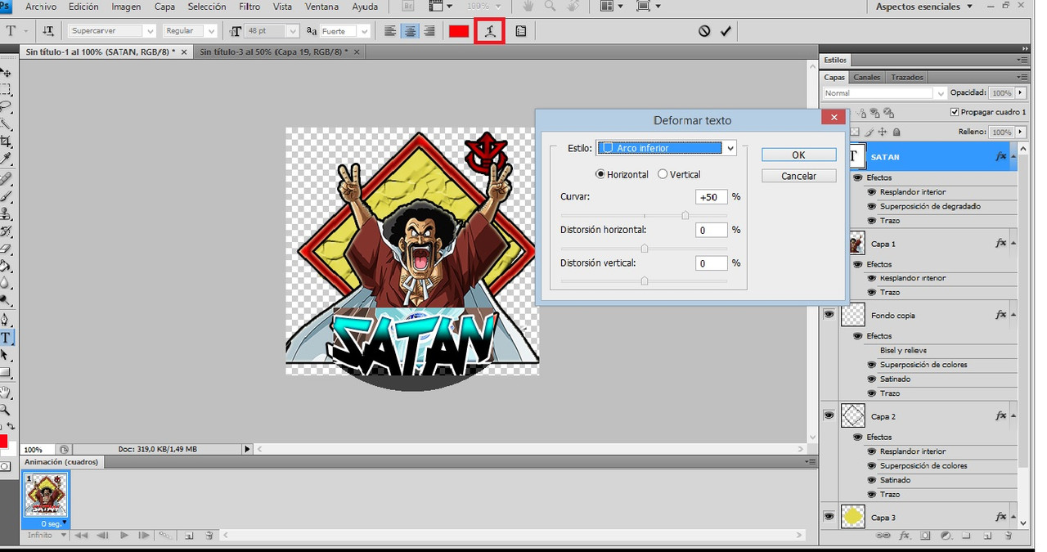Image resolution: width=1047 pixels, height=552 pixels.
Task: Select the Horizontal Type tool in toolbox
Action: pyautogui.click(x=6, y=338)
